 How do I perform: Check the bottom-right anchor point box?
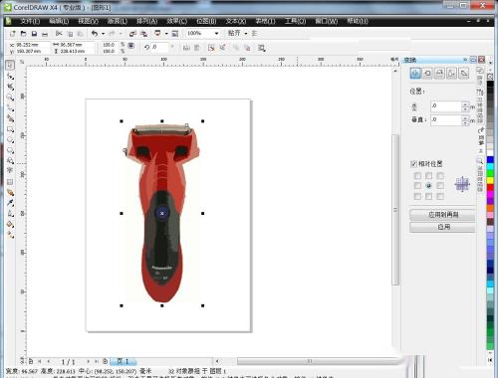click(440, 196)
